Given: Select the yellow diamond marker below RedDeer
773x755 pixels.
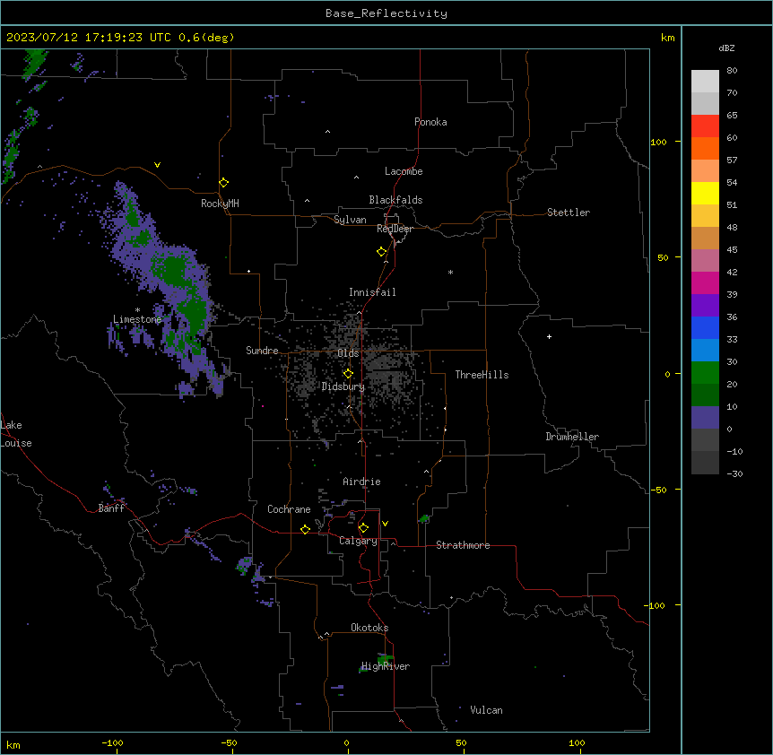Looking at the screenshot, I should [382, 252].
